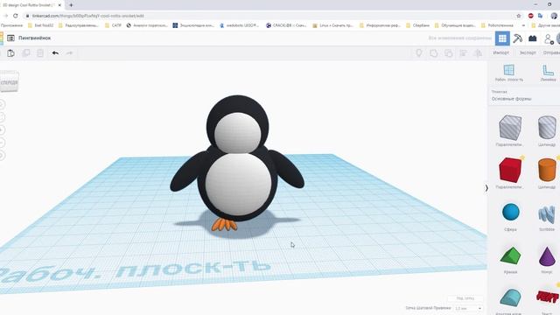Click the zoom in button on left
The image size is (560, 315).
click(x=2, y=130)
